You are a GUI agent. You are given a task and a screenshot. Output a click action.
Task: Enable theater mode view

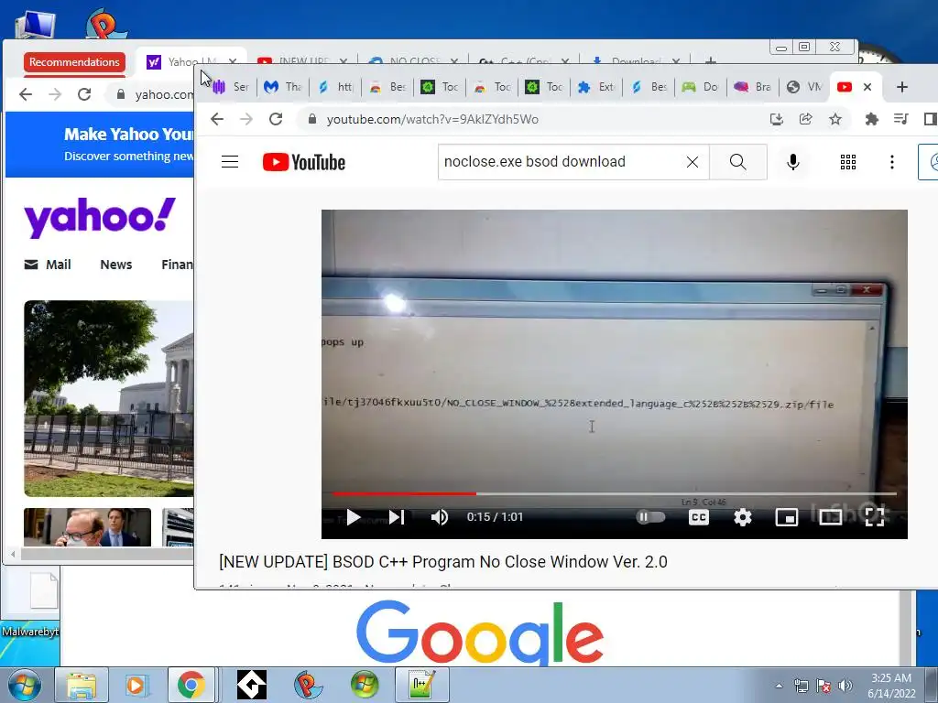(830, 517)
